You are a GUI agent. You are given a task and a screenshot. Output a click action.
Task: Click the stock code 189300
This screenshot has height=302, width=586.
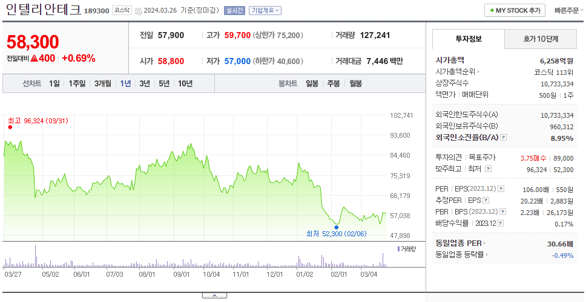96,11
